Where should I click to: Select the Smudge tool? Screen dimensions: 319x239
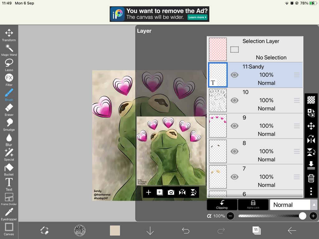coord(9,124)
